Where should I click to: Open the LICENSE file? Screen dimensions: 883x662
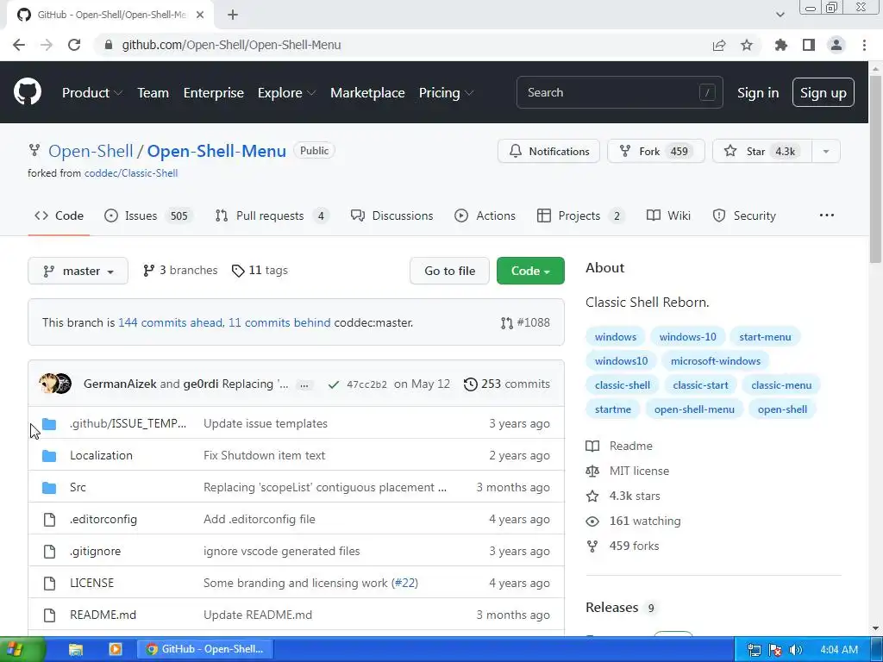tap(91, 583)
